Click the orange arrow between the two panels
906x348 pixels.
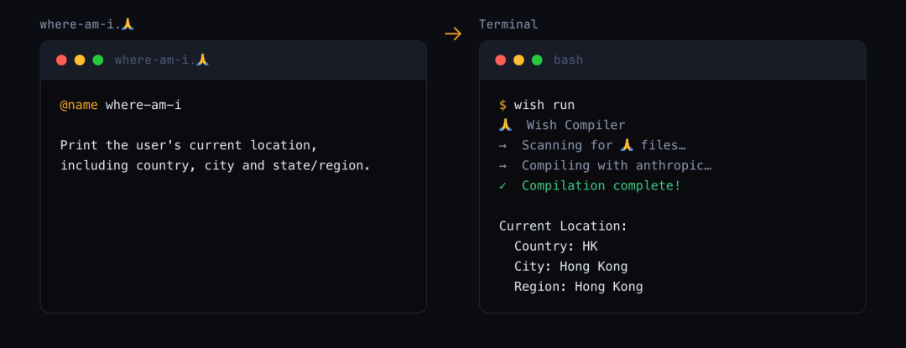tap(453, 34)
